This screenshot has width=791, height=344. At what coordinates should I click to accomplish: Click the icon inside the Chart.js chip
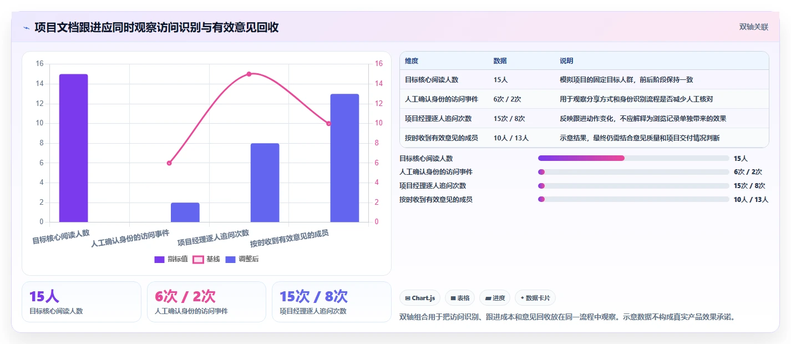[x=408, y=299]
